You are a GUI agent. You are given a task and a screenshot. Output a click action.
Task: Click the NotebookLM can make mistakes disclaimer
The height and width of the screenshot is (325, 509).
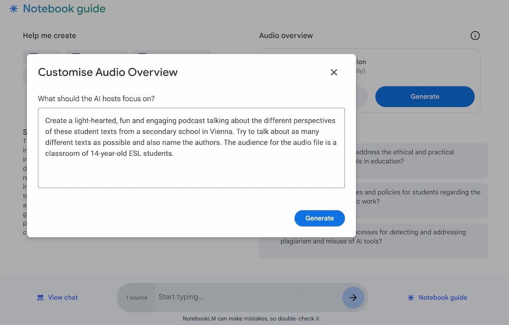coord(254,319)
